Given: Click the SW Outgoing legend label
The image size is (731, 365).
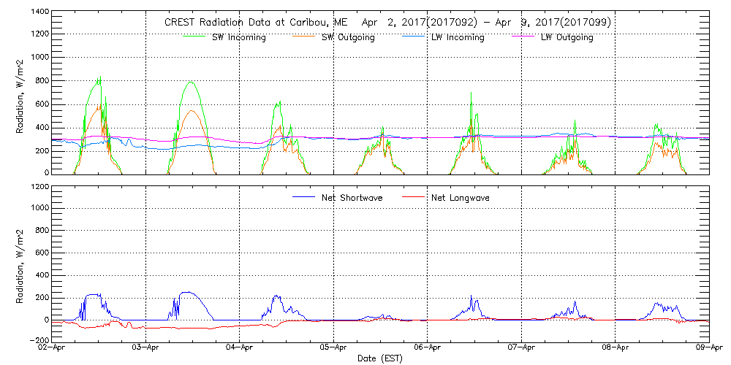Looking at the screenshot, I should [348, 37].
